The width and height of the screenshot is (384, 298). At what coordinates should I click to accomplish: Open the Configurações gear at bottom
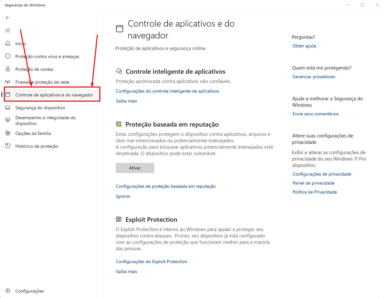pos(8,291)
